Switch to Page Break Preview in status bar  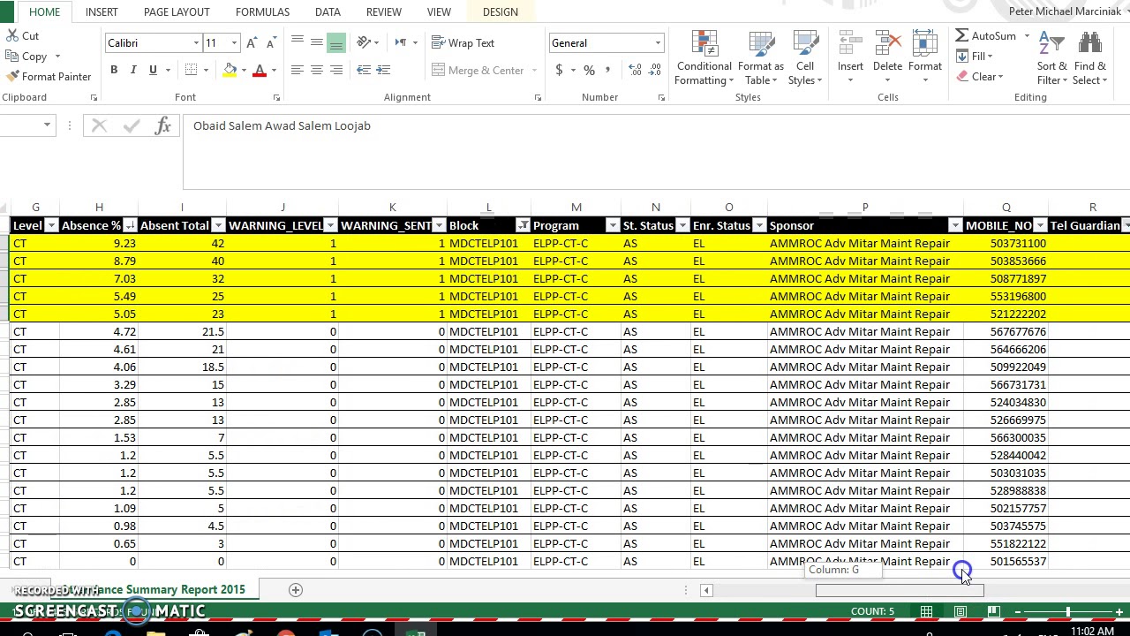click(993, 611)
